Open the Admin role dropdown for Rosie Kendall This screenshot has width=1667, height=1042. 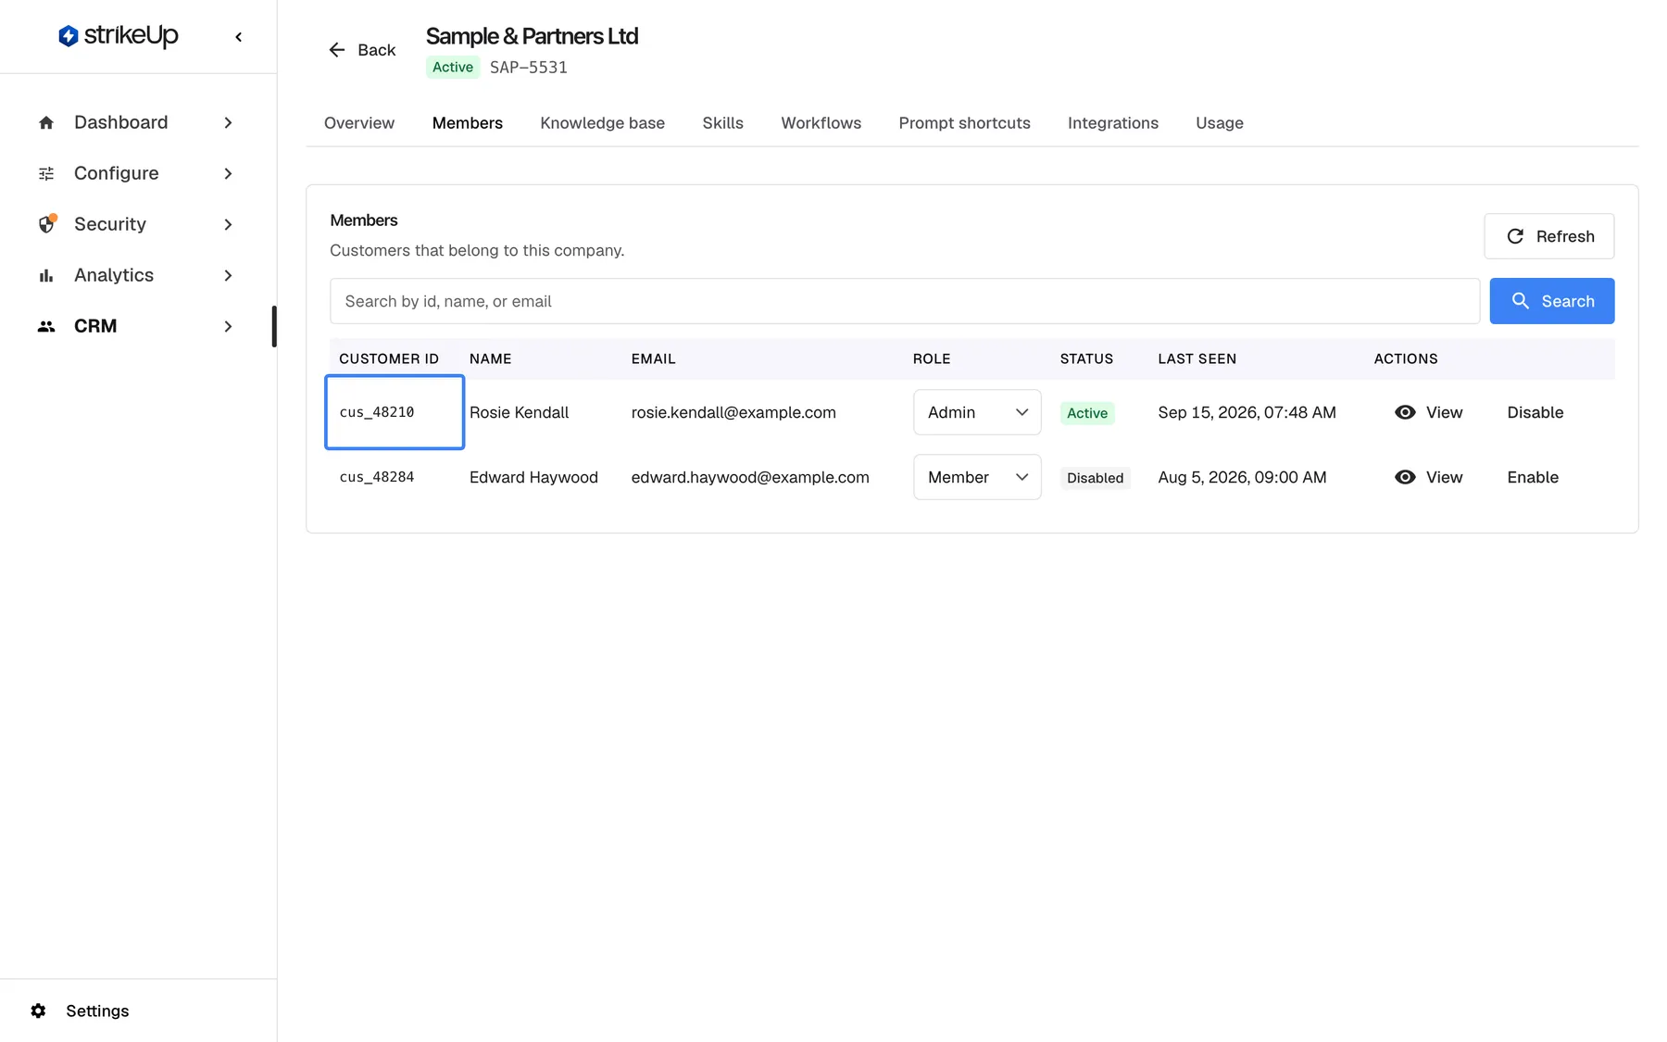coord(977,412)
